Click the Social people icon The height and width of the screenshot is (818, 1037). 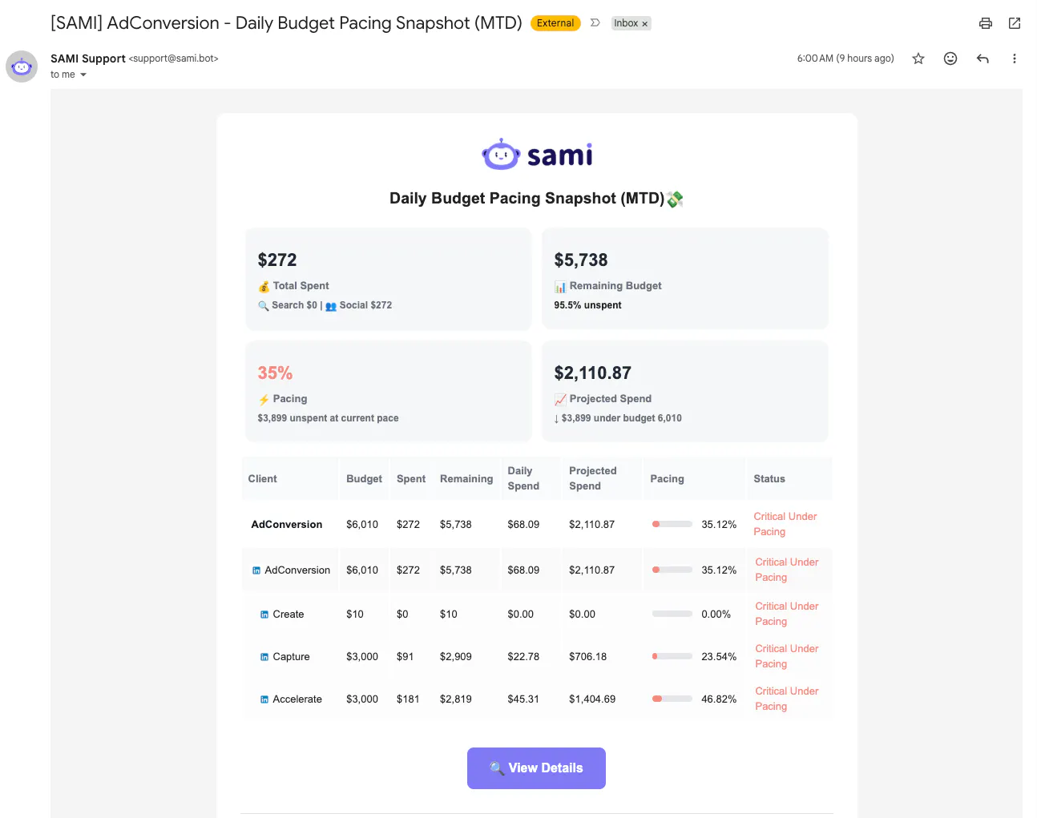pos(331,306)
